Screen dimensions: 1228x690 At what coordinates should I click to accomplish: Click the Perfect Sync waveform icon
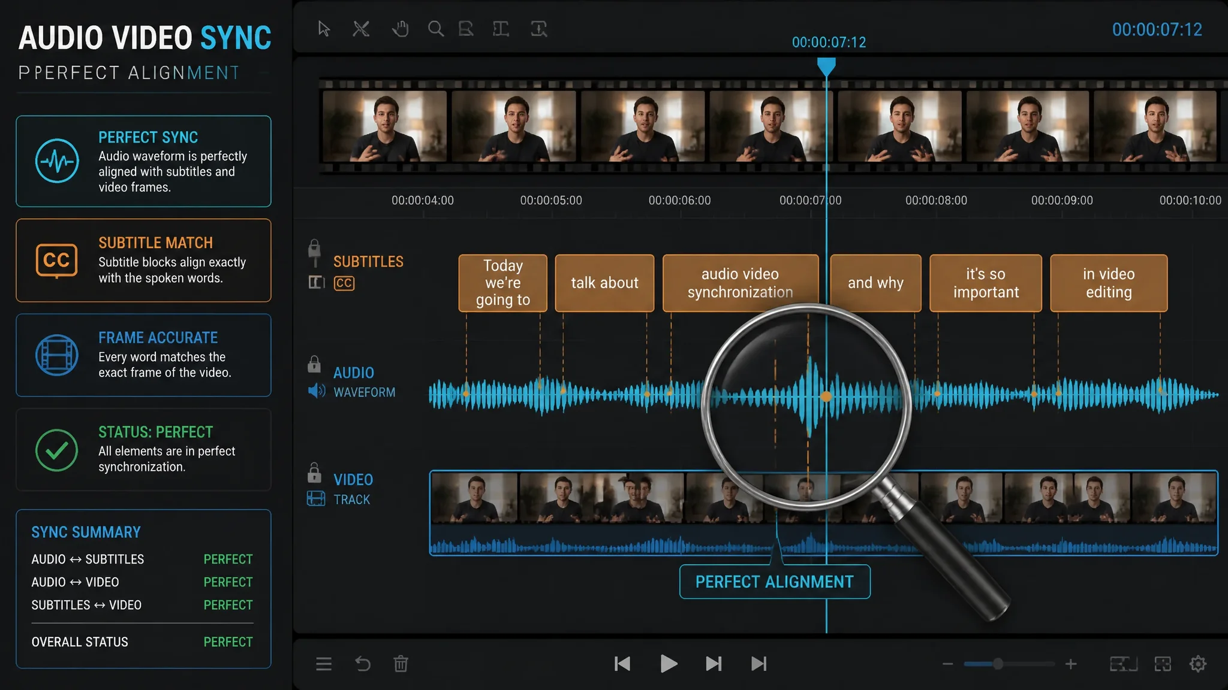pyautogui.click(x=57, y=161)
